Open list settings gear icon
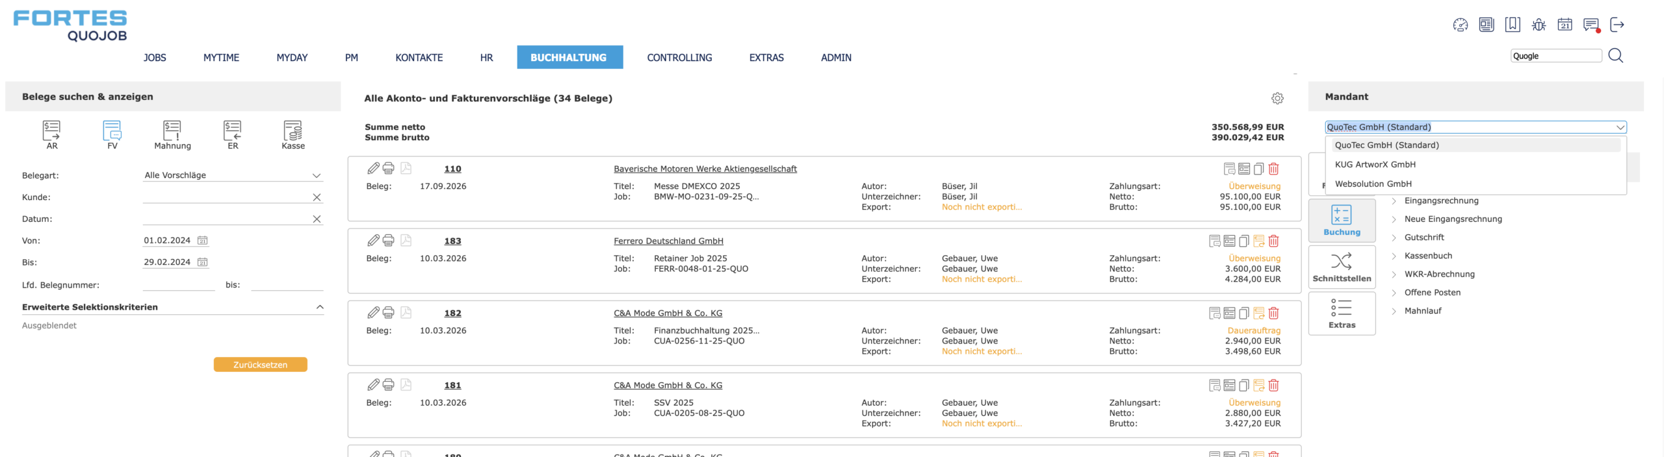The image size is (1664, 457). (1277, 98)
